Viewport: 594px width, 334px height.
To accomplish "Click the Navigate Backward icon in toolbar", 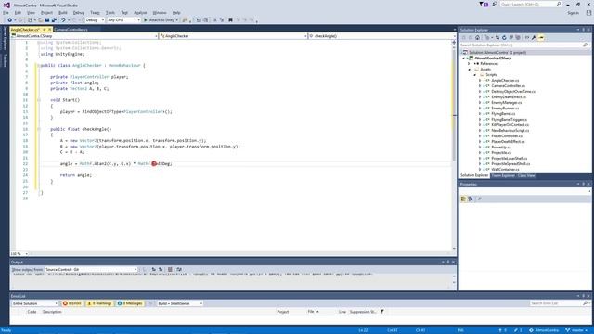I will coord(10,20).
